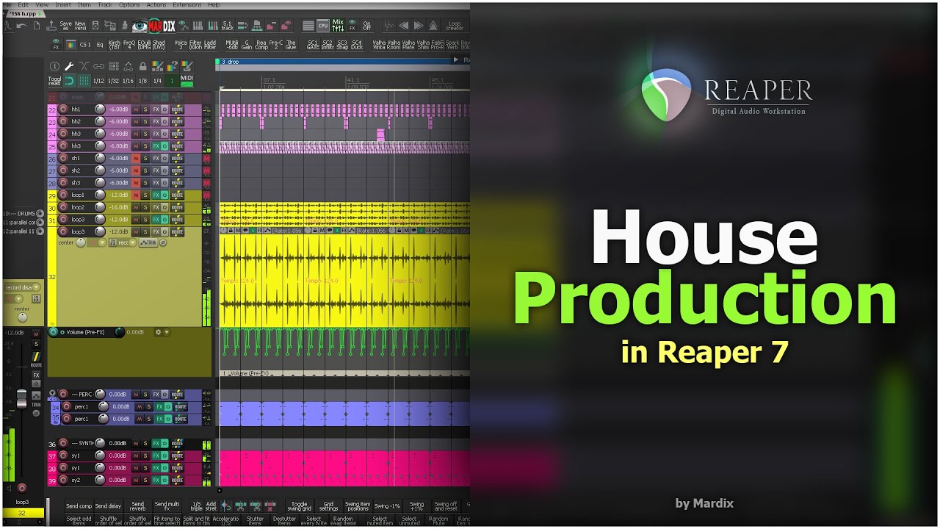940x529 pixels.
Task: Open the 'record disa' dropdown in mixer
Action: coord(22,287)
